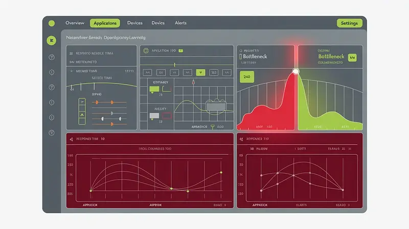409x229 pixels.
Task: Click the green circular logo in top-left corner
Action: click(51, 23)
